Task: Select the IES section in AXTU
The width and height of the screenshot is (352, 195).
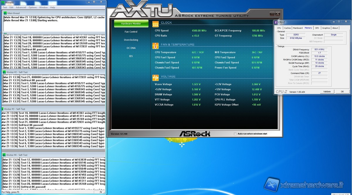Action: [131, 56]
